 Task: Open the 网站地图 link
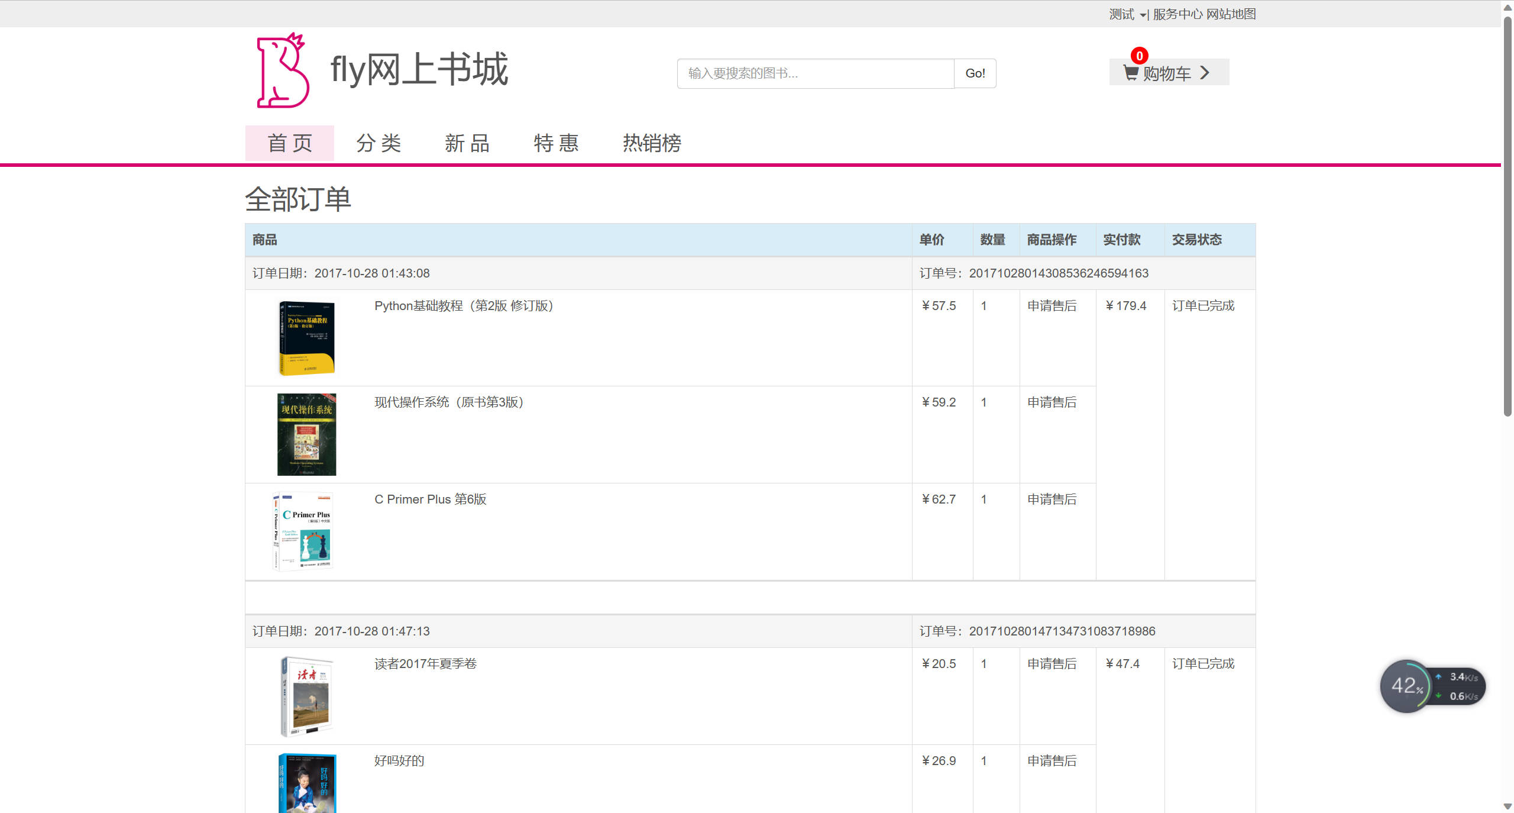point(1231,14)
